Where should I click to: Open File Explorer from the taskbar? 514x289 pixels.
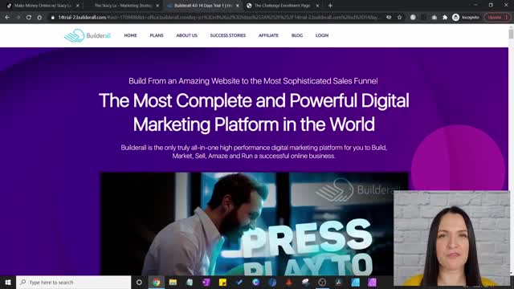(x=173, y=282)
